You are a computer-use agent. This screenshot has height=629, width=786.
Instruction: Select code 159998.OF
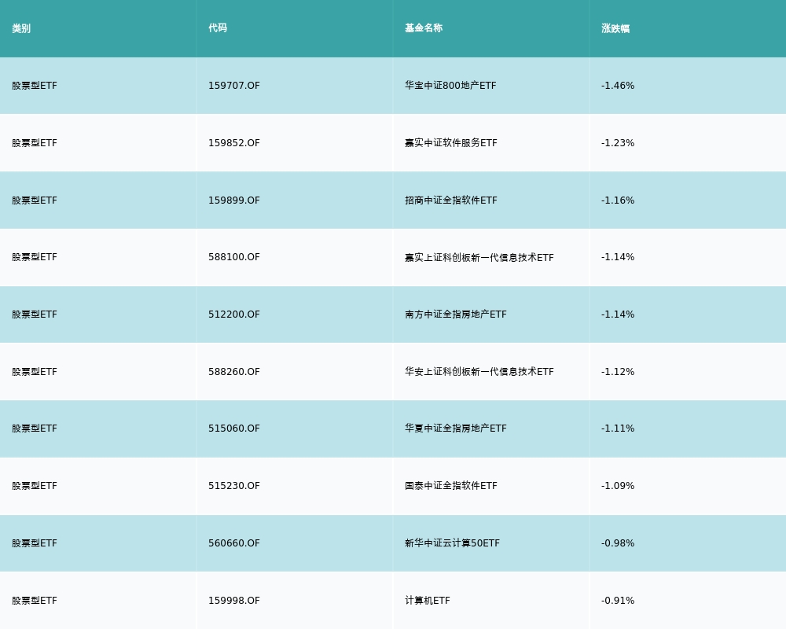[x=234, y=601]
